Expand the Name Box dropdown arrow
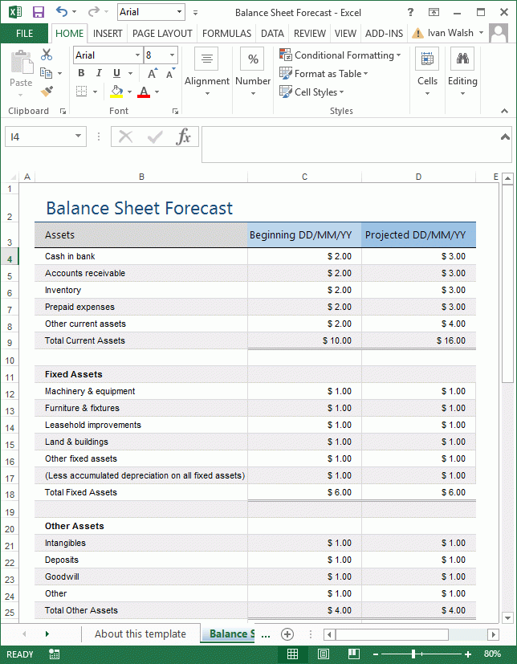Viewport: 517px width, 664px height. pyautogui.click(x=78, y=136)
